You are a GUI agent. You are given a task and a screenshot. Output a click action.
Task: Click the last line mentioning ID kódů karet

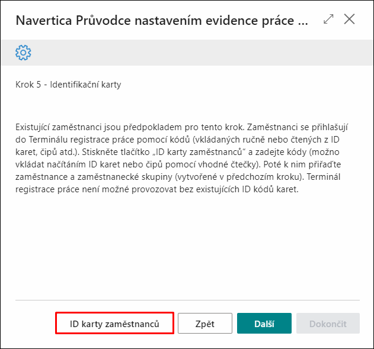click(157, 189)
